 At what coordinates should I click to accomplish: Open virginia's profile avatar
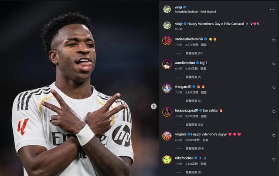pyautogui.click(x=167, y=136)
